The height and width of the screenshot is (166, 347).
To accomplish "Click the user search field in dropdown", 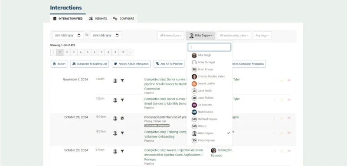I will point(210,47).
